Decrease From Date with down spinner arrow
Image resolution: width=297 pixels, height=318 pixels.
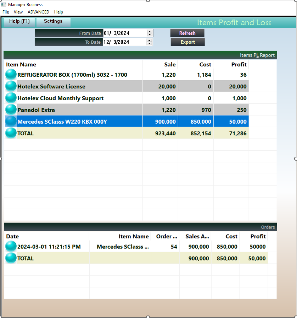click(150, 35)
